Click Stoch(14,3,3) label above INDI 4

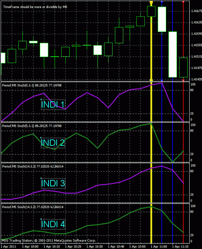[33, 207]
